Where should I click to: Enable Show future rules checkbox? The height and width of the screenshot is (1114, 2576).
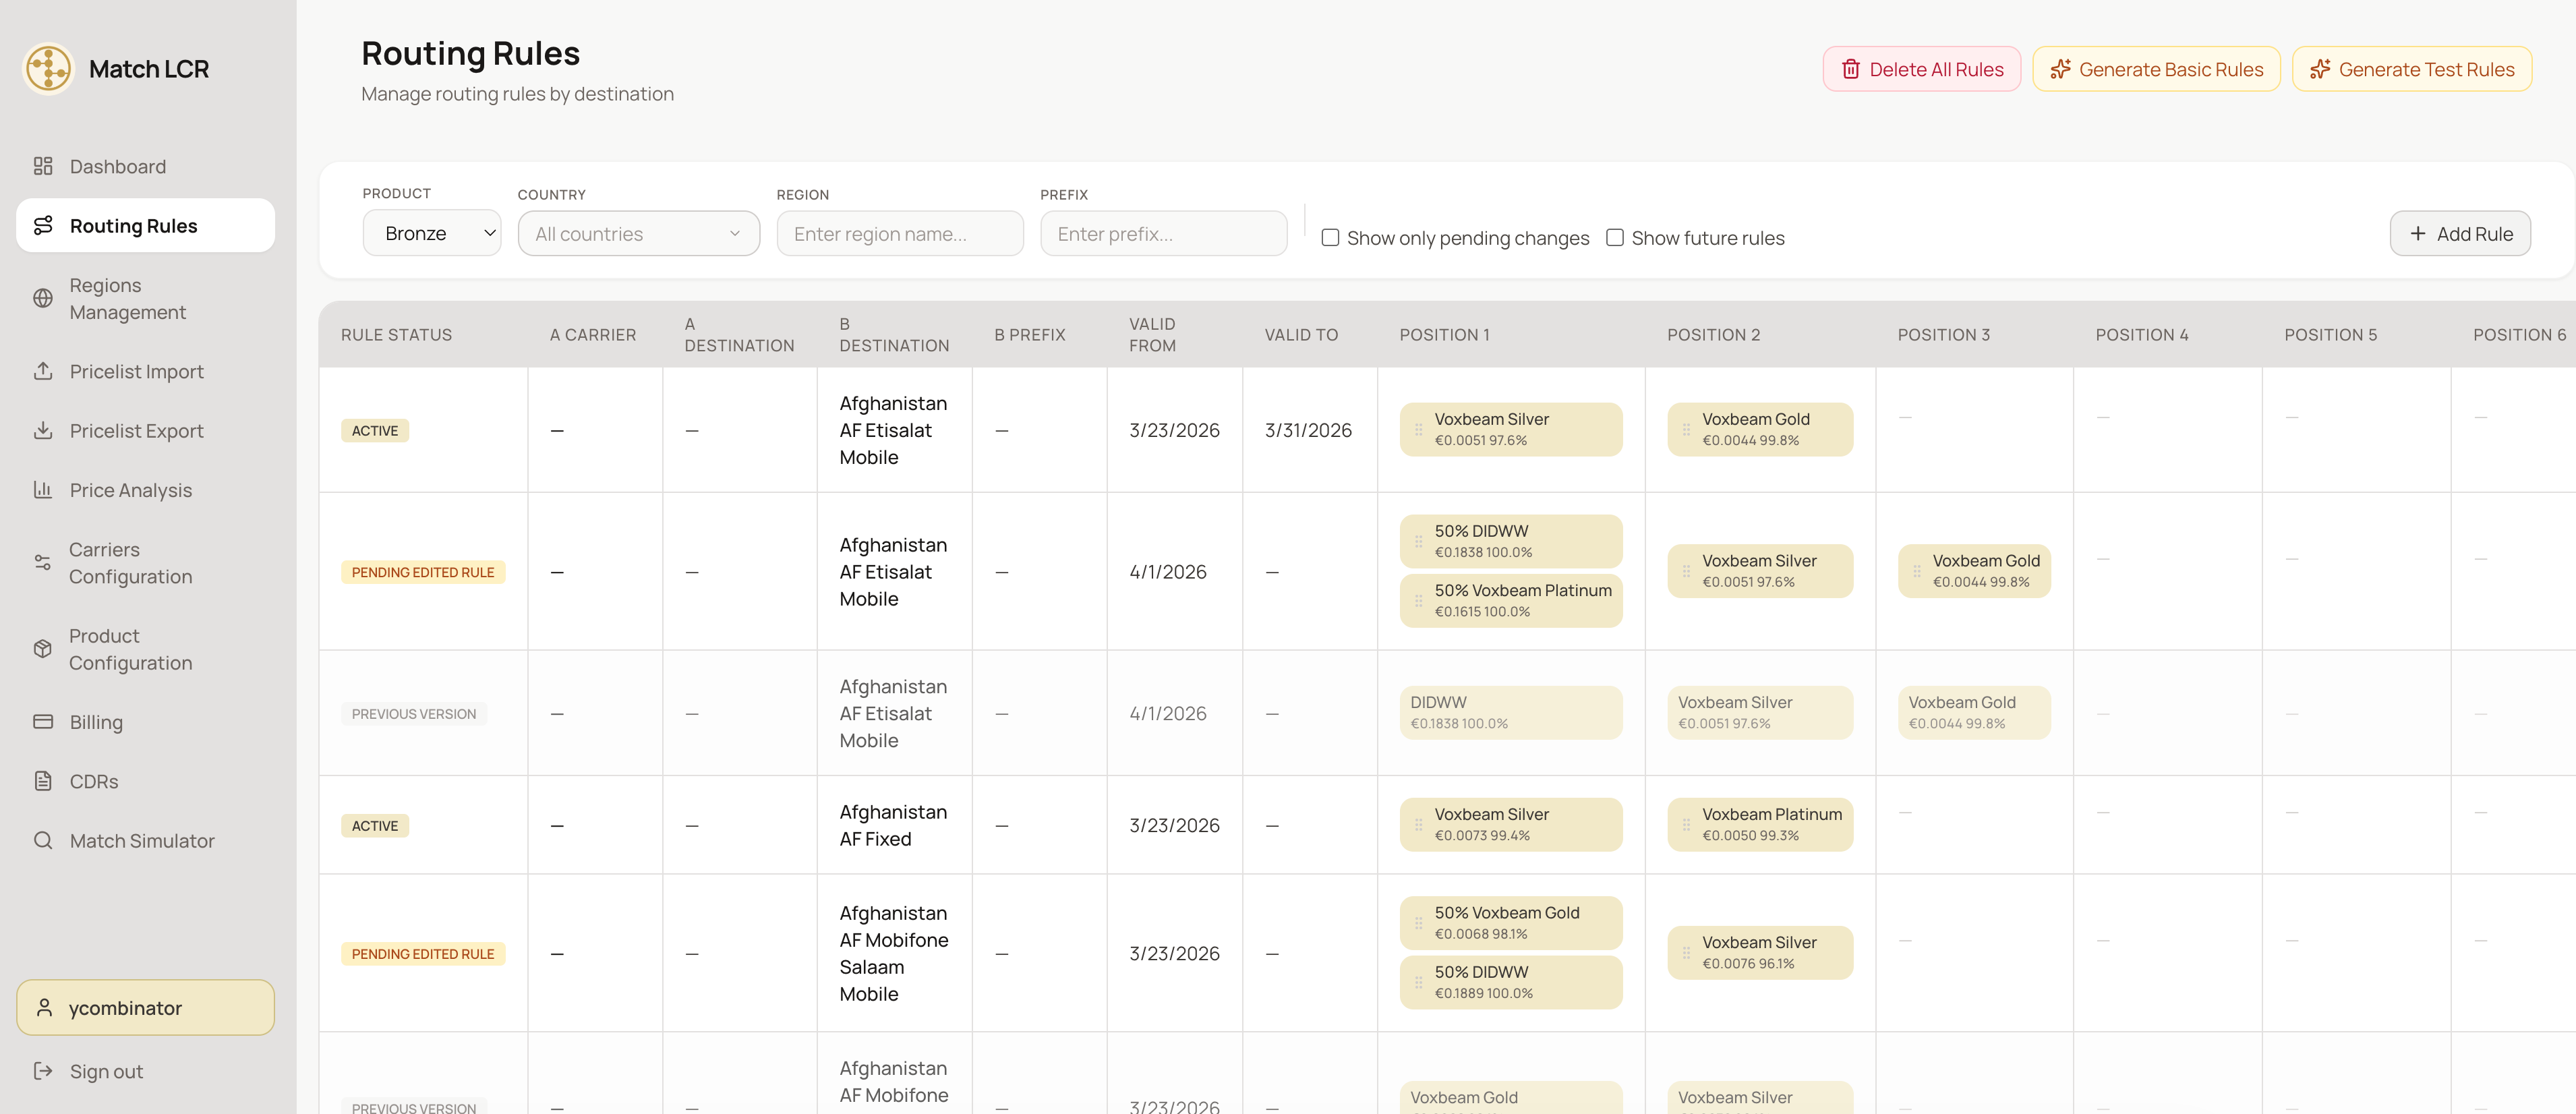1614,238
